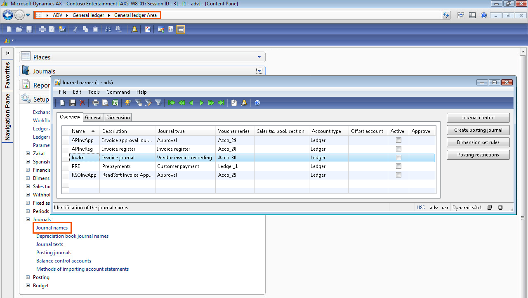The image size is (528, 298).
Task: Click the Save icon in Journal names toolbar
Action: tap(73, 103)
